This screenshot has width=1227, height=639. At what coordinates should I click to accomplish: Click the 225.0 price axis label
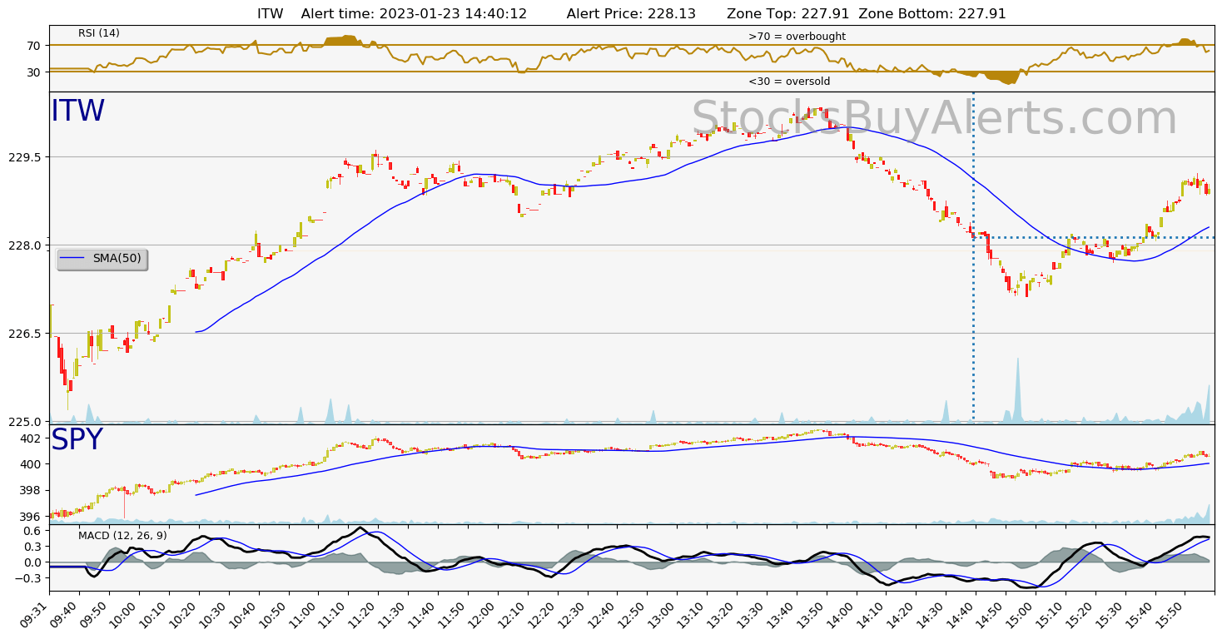click(24, 422)
